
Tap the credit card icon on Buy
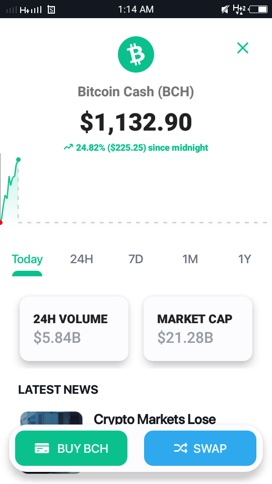[x=42, y=448]
